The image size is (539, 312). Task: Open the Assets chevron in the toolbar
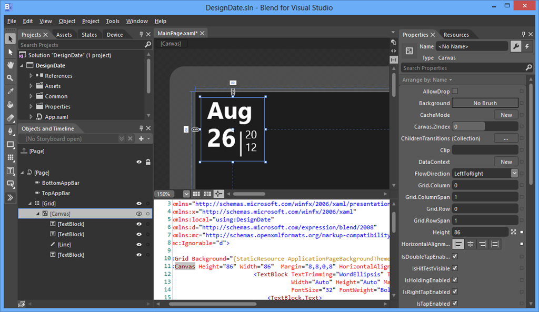pyautogui.click(x=11, y=198)
